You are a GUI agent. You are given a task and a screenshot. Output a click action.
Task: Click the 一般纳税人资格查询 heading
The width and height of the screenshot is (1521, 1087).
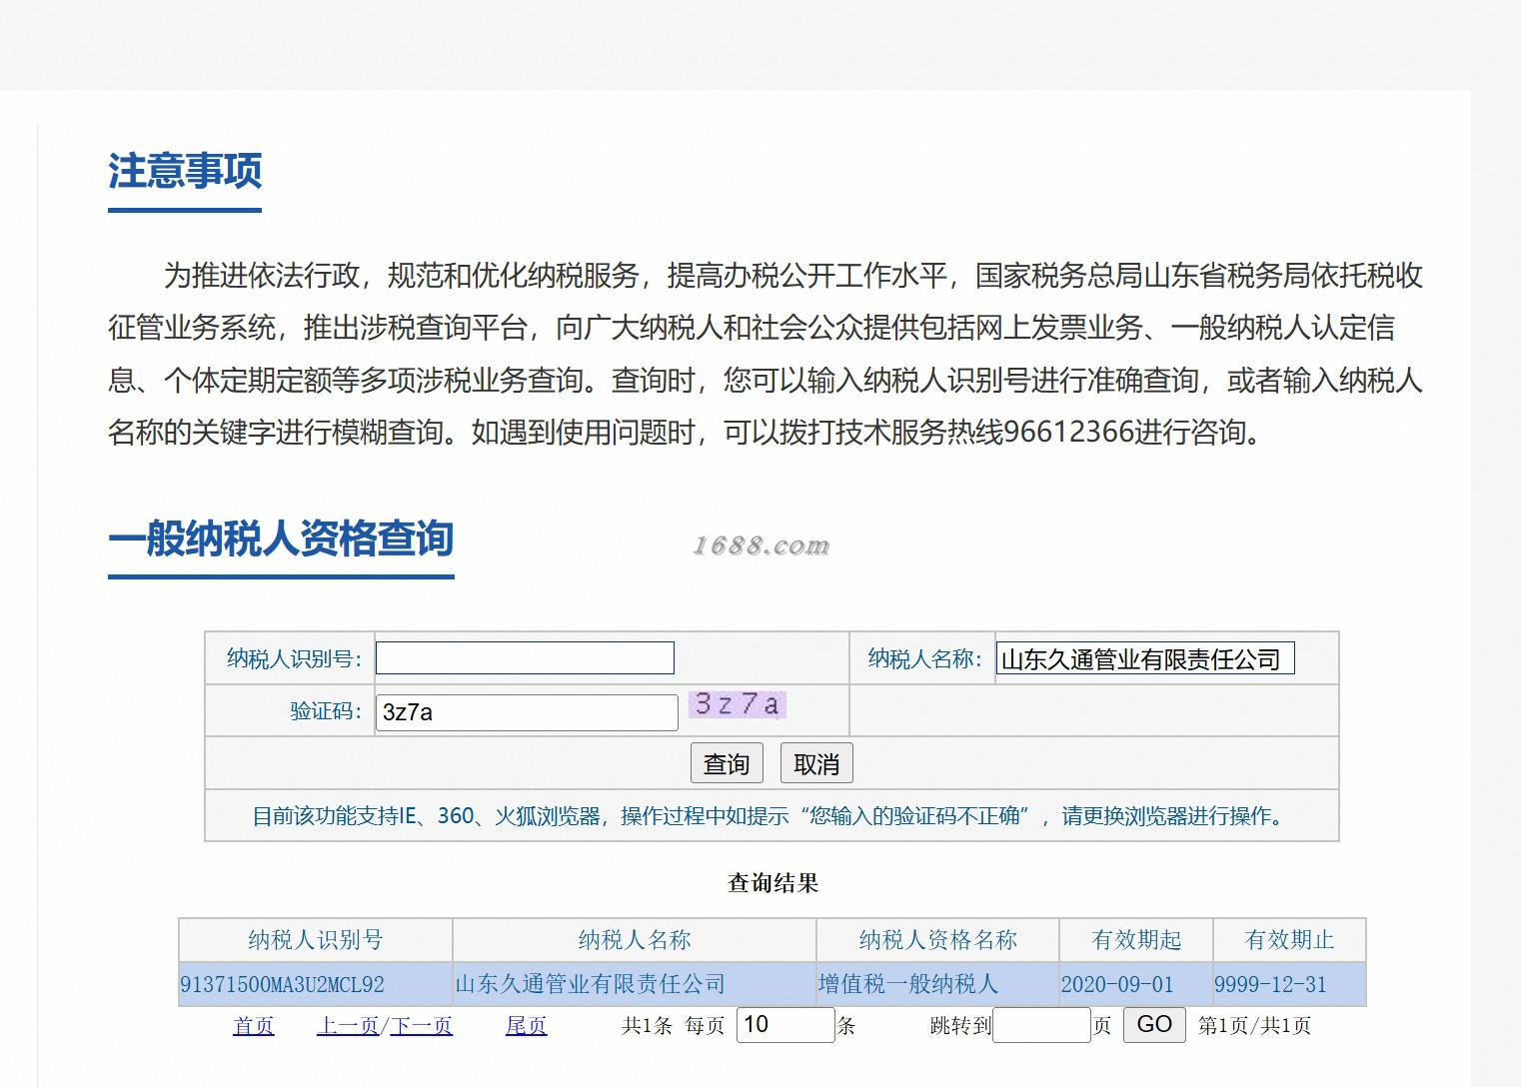281,539
